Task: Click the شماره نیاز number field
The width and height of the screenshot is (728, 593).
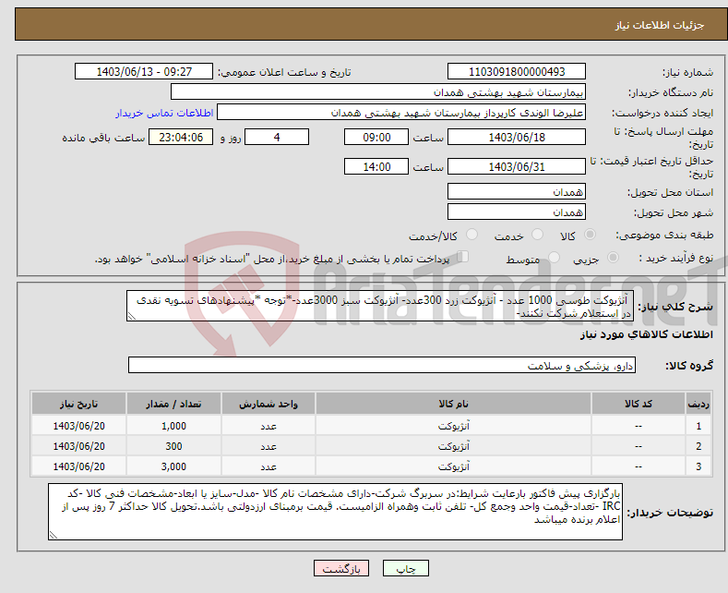Action: (517, 71)
